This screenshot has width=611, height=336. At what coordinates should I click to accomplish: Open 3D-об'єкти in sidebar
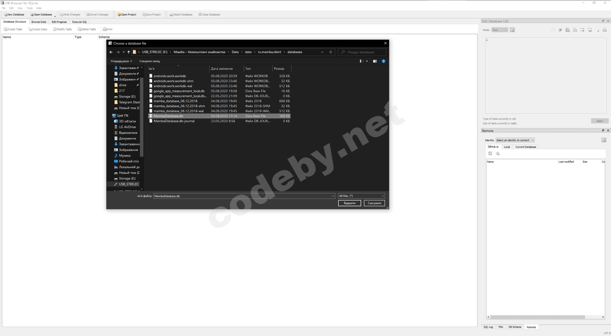127,122
